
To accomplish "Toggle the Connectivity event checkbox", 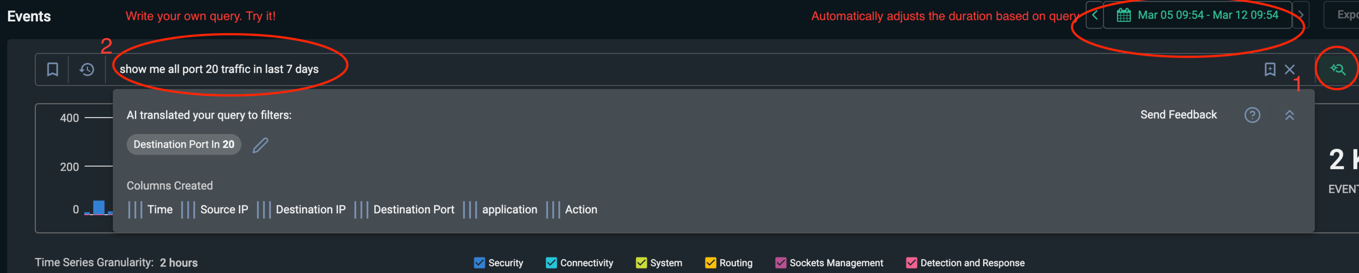I will pyautogui.click(x=551, y=263).
